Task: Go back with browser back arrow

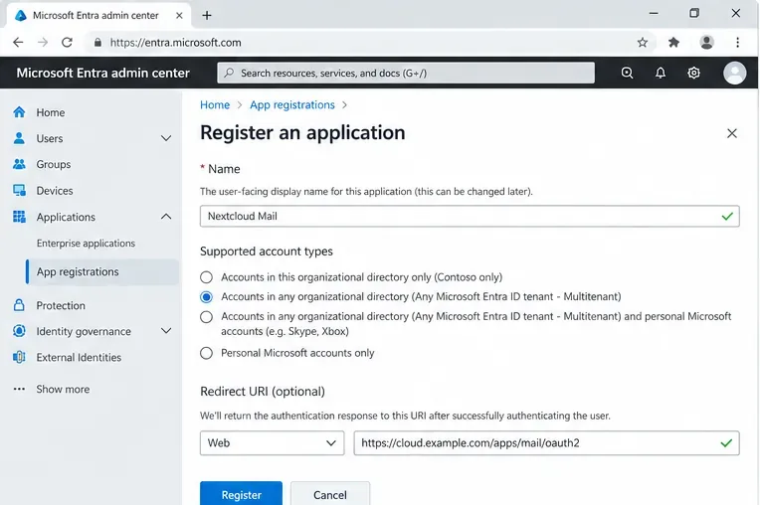Action: 18,43
